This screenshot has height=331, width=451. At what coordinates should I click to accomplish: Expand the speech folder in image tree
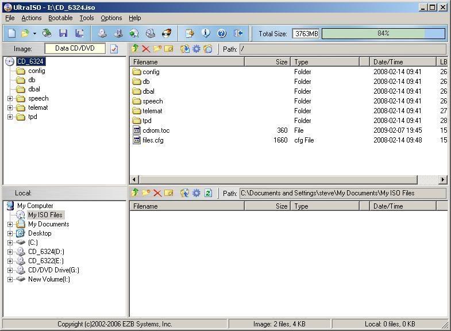[10, 99]
